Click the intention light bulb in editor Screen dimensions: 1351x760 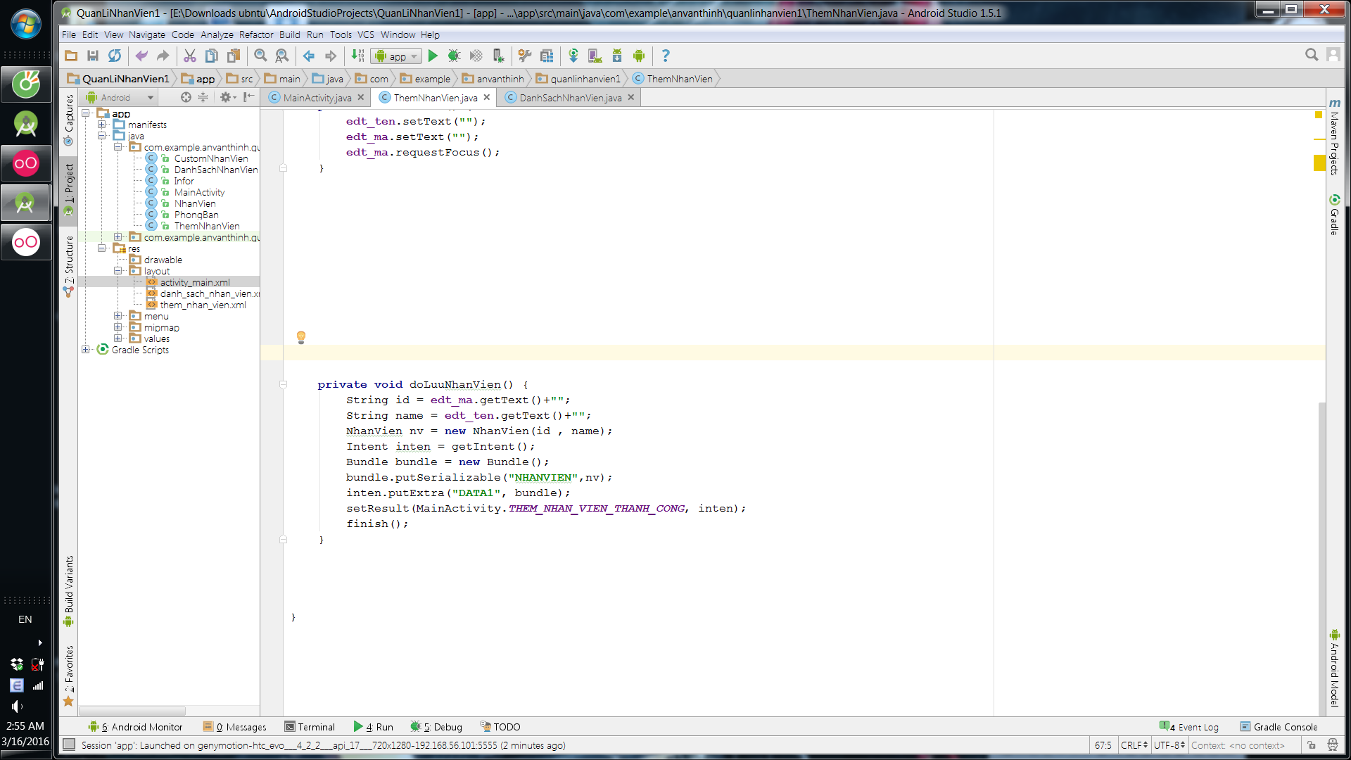click(x=301, y=337)
